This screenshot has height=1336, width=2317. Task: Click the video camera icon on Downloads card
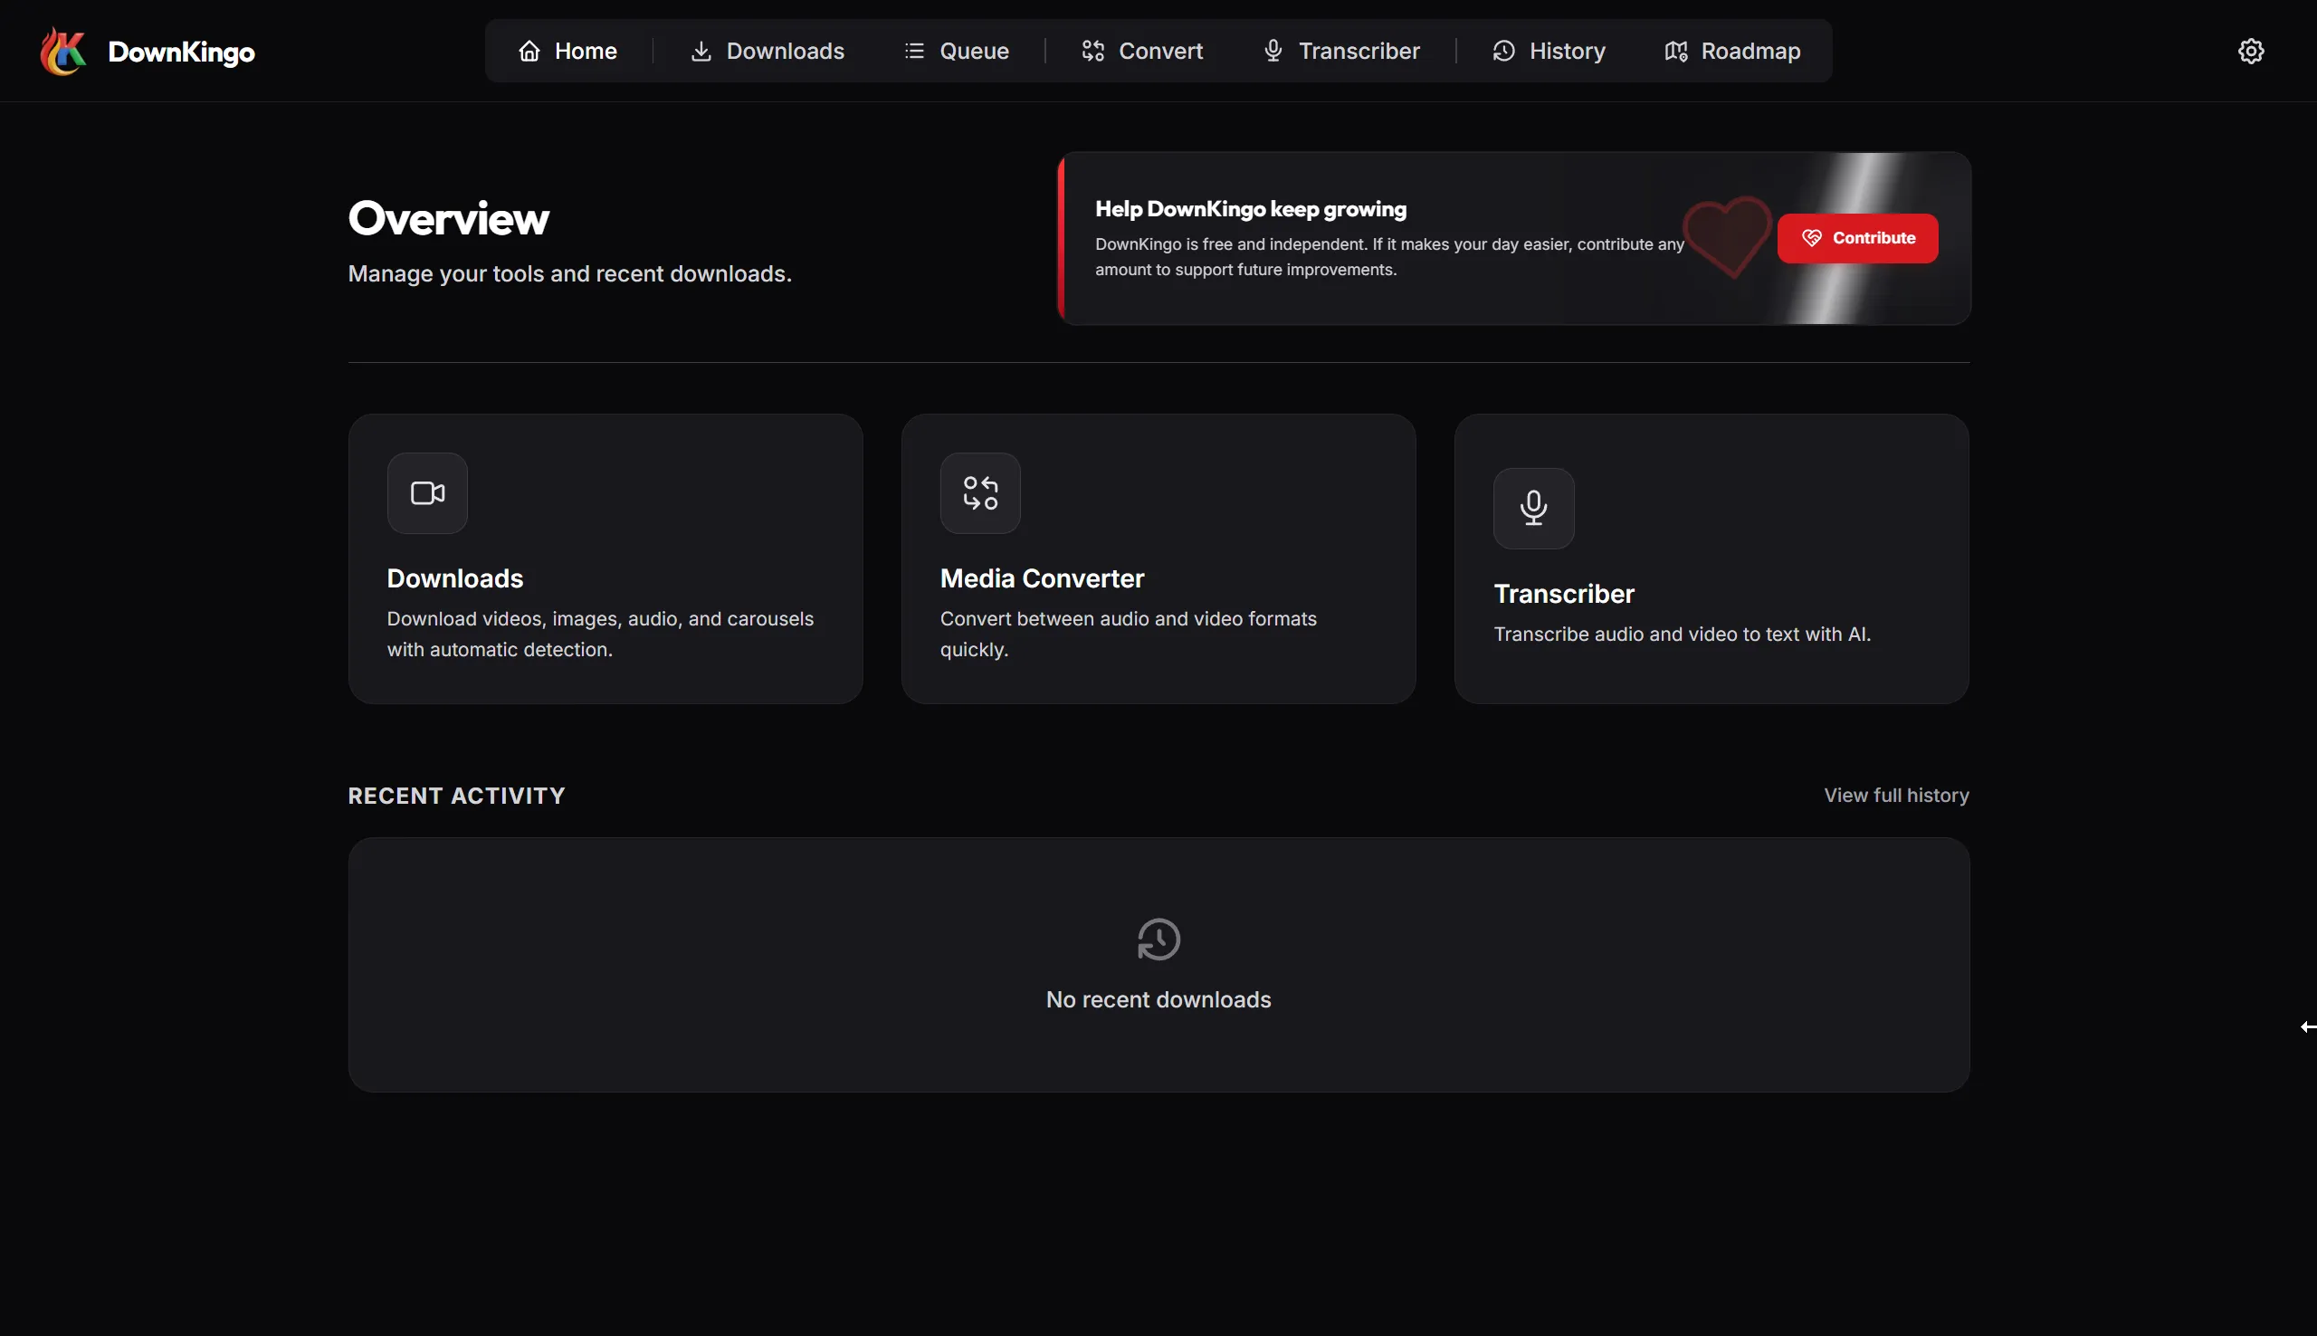(x=427, y=492)
